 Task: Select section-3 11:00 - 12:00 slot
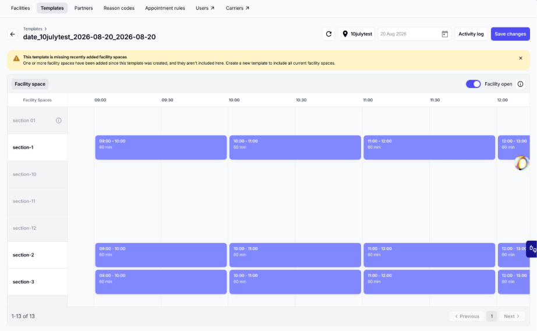[429, 282]
